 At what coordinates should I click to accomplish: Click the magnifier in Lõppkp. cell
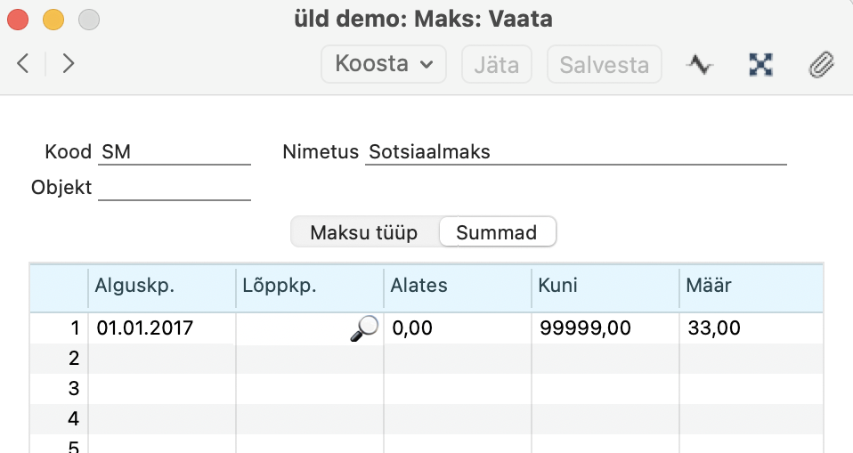point(364,328)
